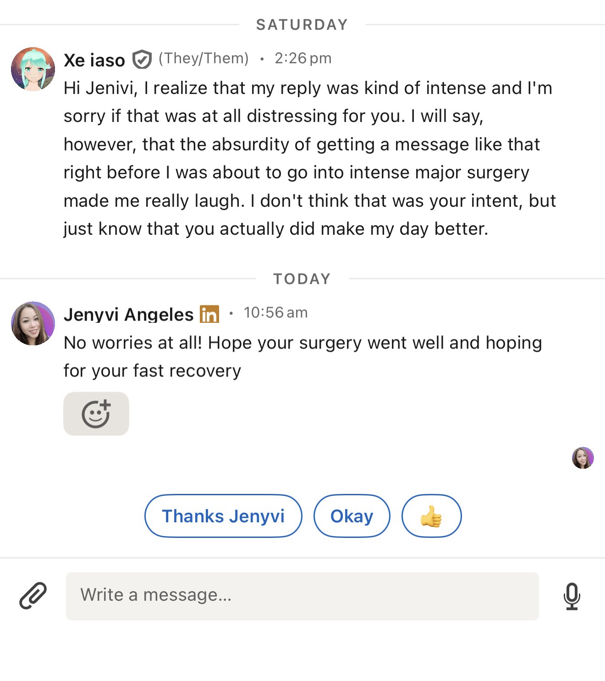Tap the microphone voice message icon

tap(572, 596)
